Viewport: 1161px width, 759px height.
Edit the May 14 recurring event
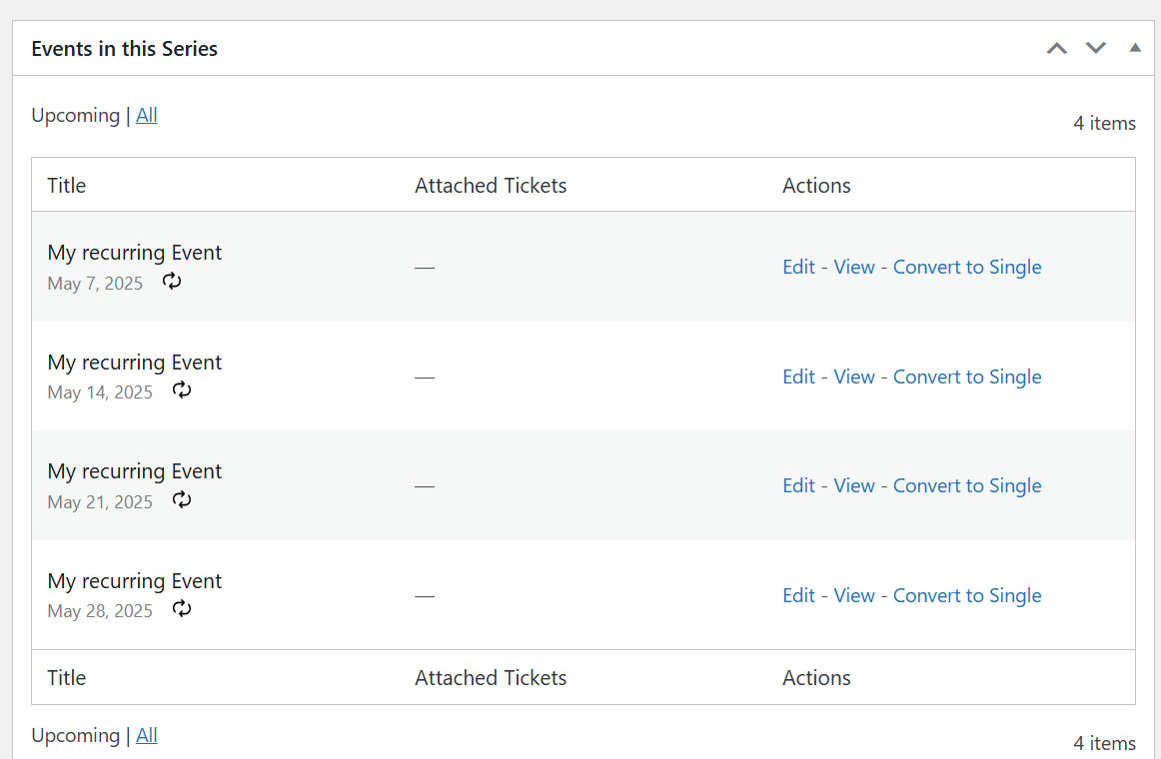[798, 377]
